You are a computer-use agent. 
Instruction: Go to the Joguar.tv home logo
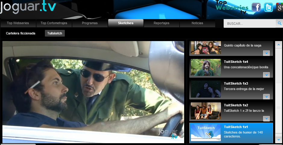click(x=28, y=8)
